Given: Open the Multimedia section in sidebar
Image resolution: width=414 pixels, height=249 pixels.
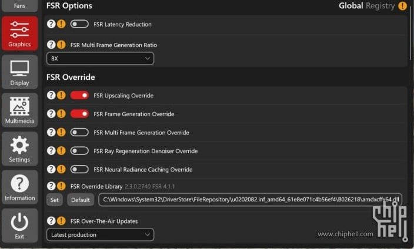Looking at the screenshot, I should click(19, 110).
